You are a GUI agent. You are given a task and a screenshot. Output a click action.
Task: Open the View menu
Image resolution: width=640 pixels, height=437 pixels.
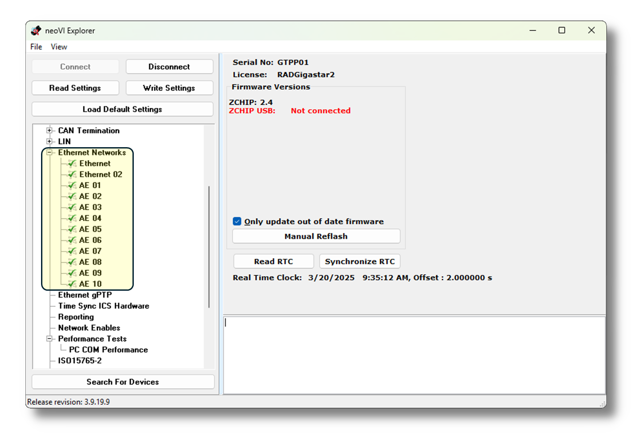click(x=59, y=47)
